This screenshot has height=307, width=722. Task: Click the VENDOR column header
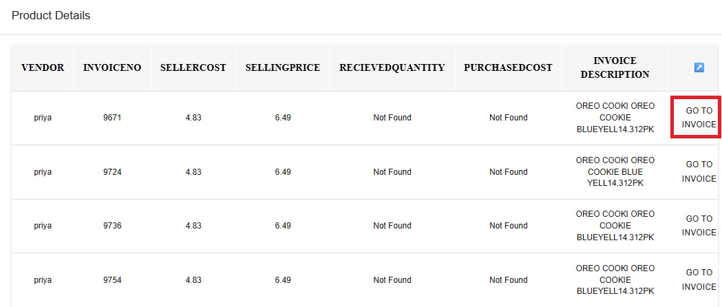tap(43, 67)
